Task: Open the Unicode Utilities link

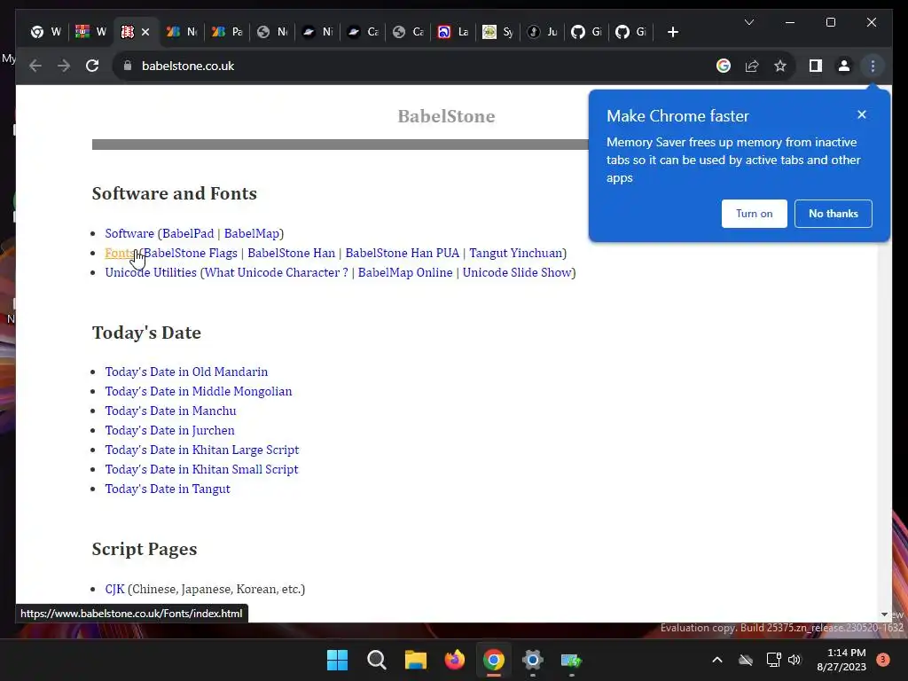Action: pyautogui.click(x=151, y=272)
